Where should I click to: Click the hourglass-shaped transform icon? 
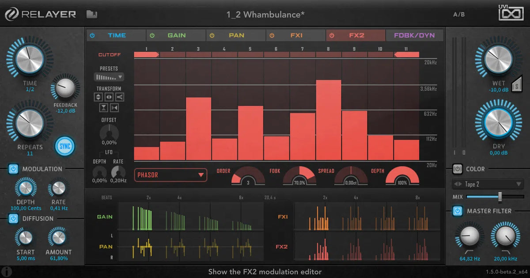[104, 107]
